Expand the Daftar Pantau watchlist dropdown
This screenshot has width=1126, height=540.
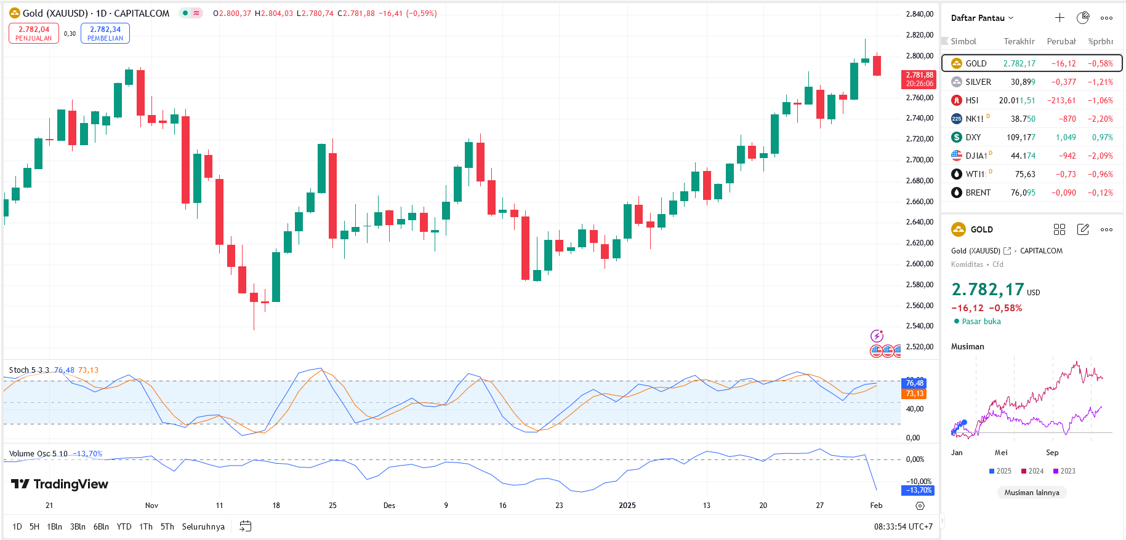pyautogui.click(x=982, y=18)
